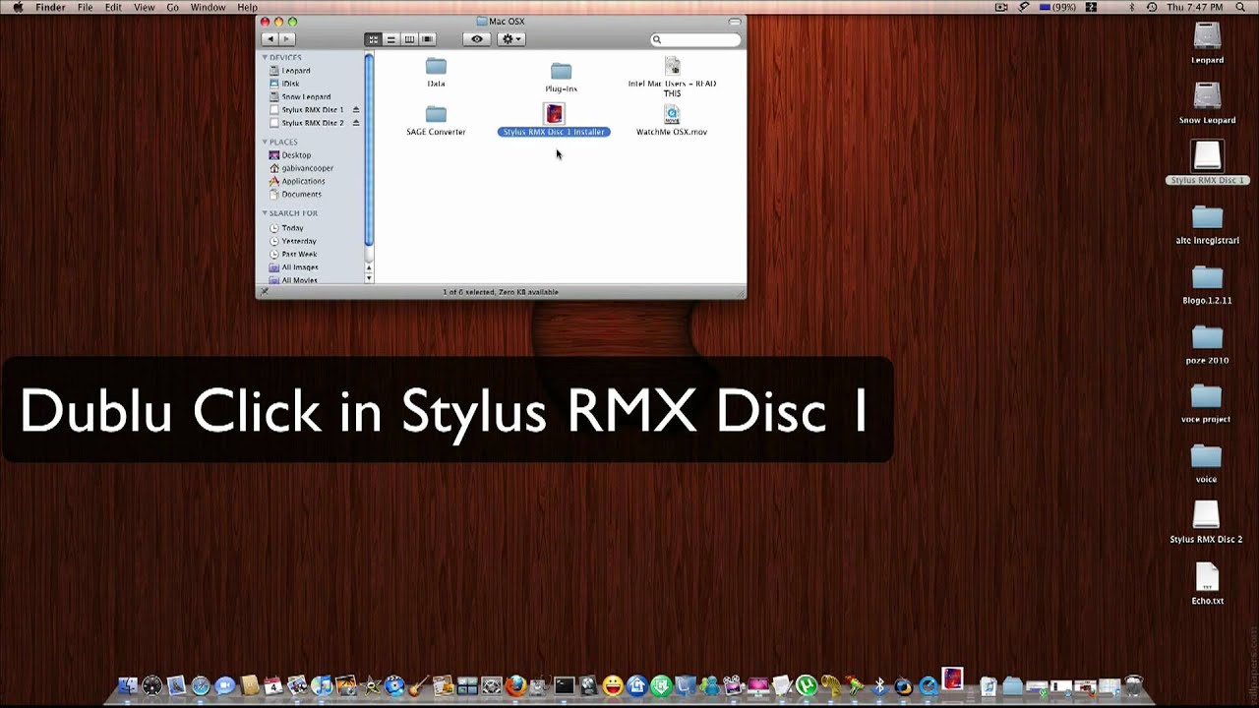Screen dimensions: 1259x708
Task: Open Spotlight search in menu bar
Action: (x=1242, y=7)
